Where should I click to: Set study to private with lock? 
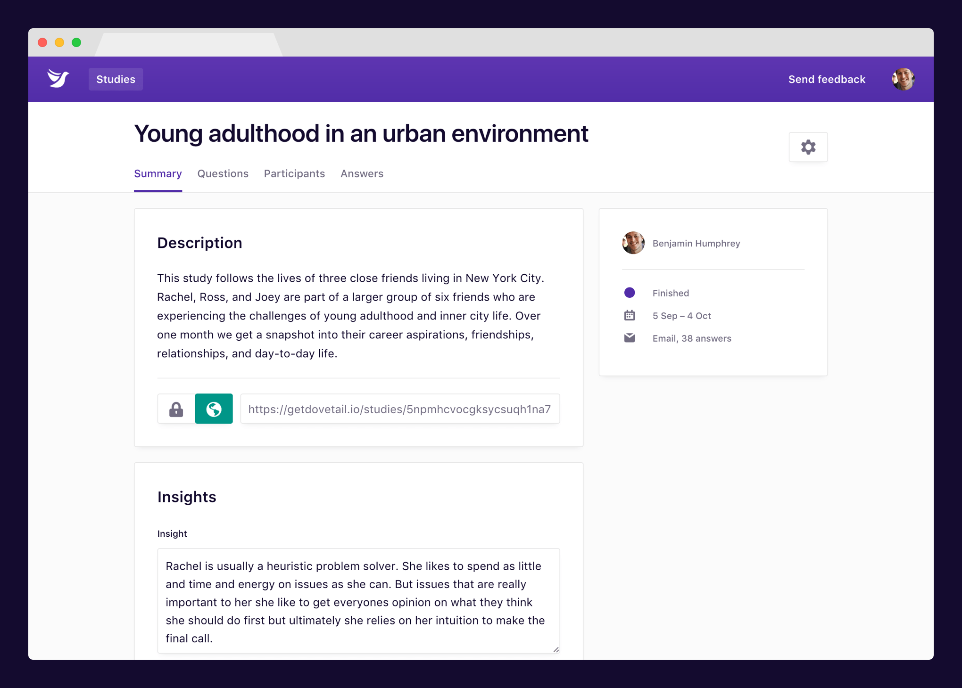(176, 409)
